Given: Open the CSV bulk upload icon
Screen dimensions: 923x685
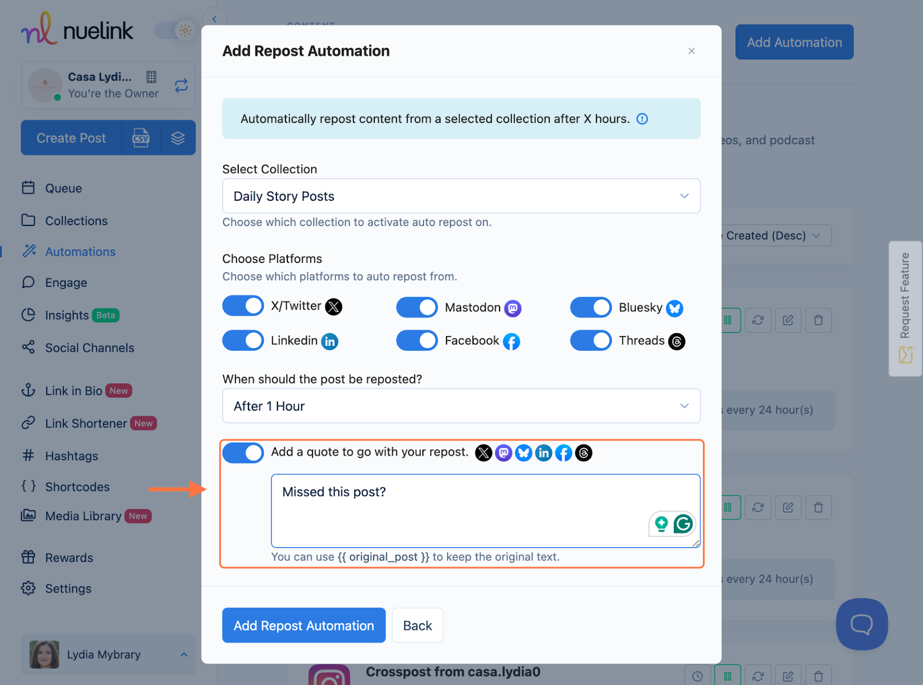Looking at the screenshot, I should pyautogui.click(x=141, y=138).
